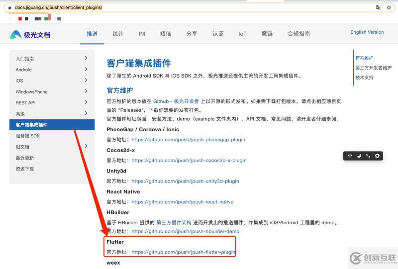Expand the Android sidebar chevron
The image size is (398, 269).
click(x=86, y=69)
